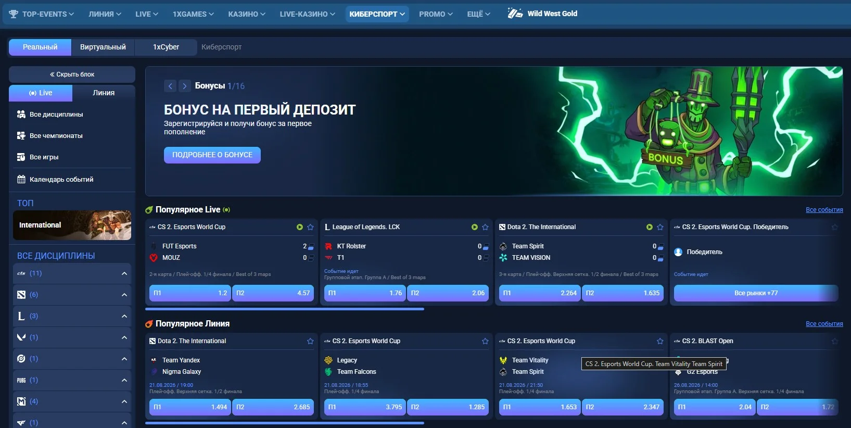Click the PUBG discipline icon
The height and width of the screenshot is (428, 851).
[x=21, y=380]
